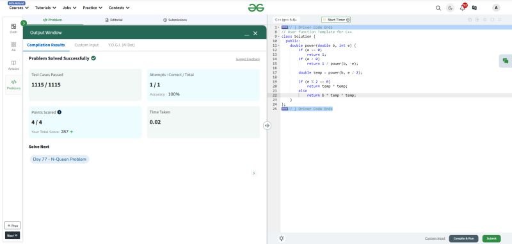Collapse code fold at line 11

click(x=278, y=45)
